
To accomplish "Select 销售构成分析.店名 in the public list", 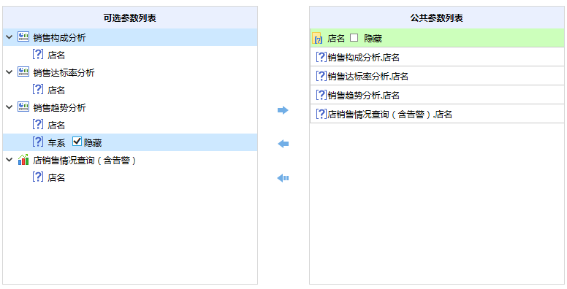I will 437,57.
